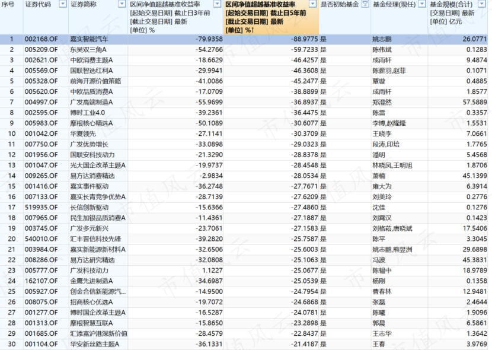Click 5-year return value -88.9775
This screenshot has height=350, width=492.
pyautogui.click(x=304, y=39)
